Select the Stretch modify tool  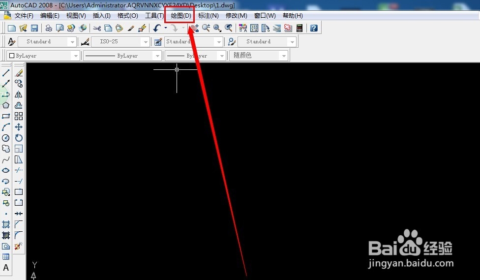19,159
